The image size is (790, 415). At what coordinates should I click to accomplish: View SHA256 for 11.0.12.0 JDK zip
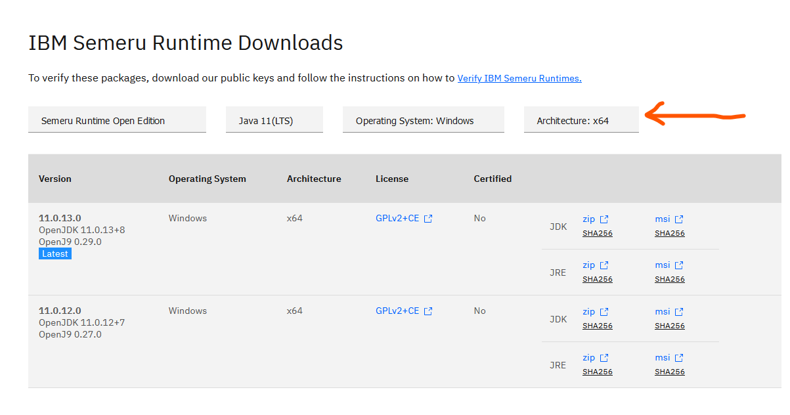point(598,326)
